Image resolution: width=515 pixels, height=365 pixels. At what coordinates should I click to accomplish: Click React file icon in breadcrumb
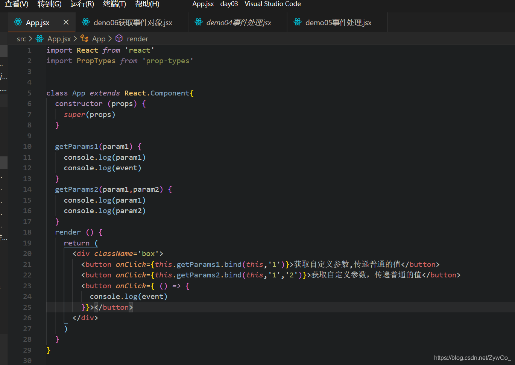tap(39, 39)
